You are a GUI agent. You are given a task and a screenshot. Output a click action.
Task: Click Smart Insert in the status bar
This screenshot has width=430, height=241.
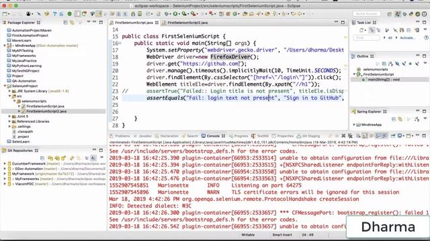pos(282,235)
